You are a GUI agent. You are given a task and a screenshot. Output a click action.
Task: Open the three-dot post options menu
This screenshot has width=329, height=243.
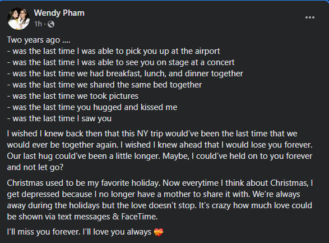pyautogui.click(x=310, y=17)
